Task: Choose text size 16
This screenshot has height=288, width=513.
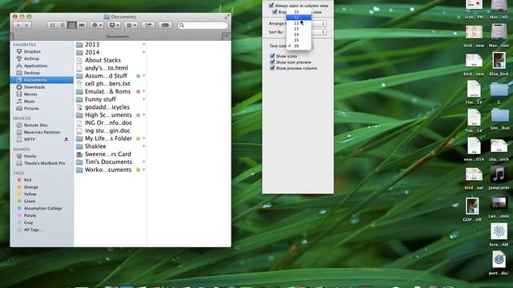Action: click(298, 46)
